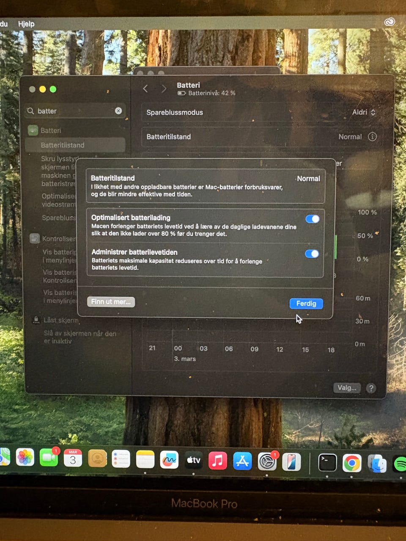Click the 'Batteritilstand' heading in the dialog
This screenshot has height=541, width=406.
click(x=113, y=178)
